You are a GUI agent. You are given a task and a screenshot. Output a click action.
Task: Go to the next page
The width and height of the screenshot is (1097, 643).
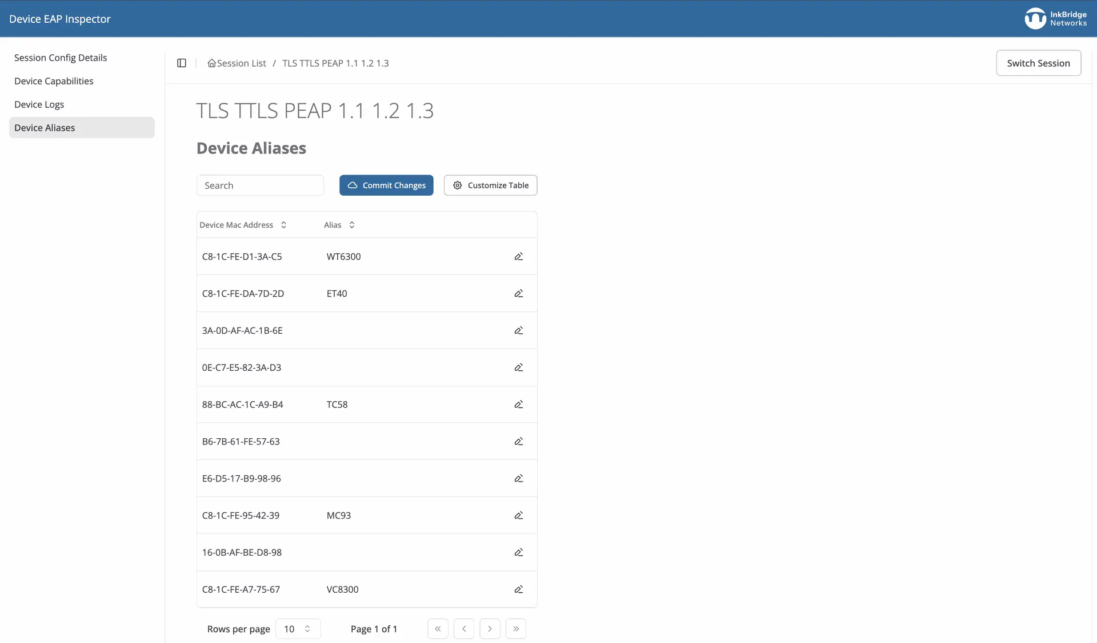coord(490,629)
